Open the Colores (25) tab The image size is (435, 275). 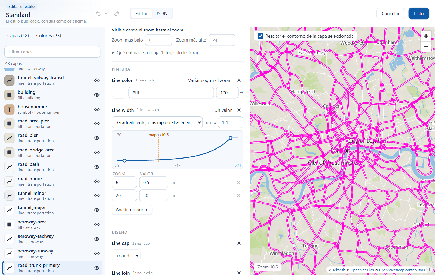[49, 36]
